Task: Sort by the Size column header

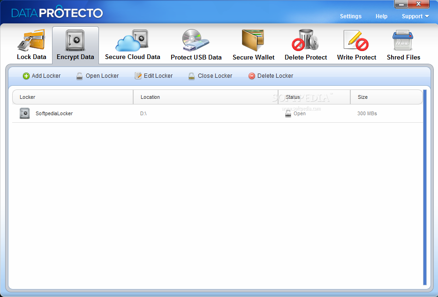Action: coord(386,97)
